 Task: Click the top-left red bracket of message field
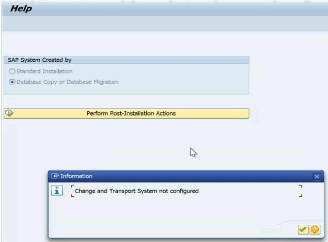(73, 186)
